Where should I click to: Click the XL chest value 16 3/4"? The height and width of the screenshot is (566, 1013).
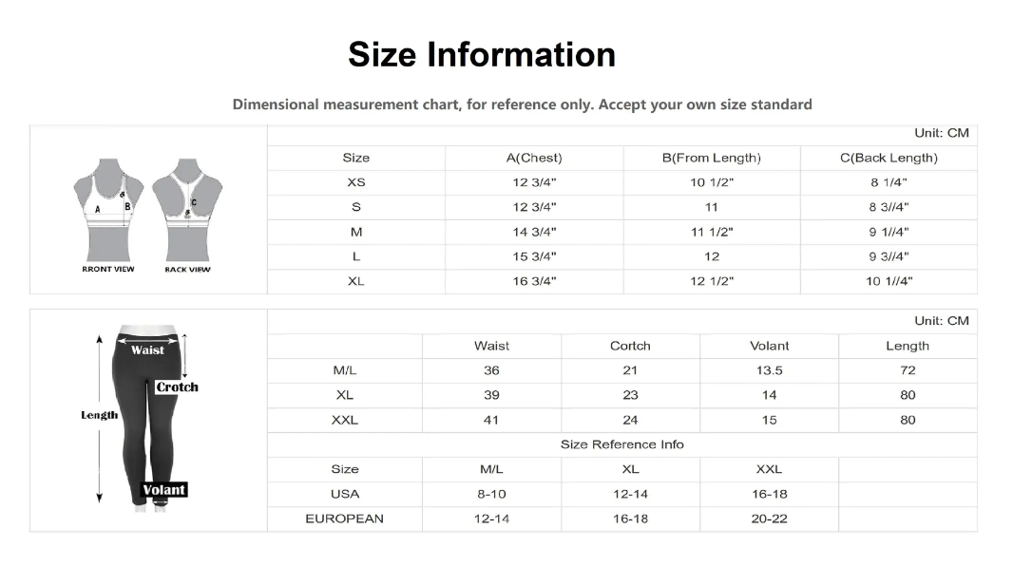534,281
